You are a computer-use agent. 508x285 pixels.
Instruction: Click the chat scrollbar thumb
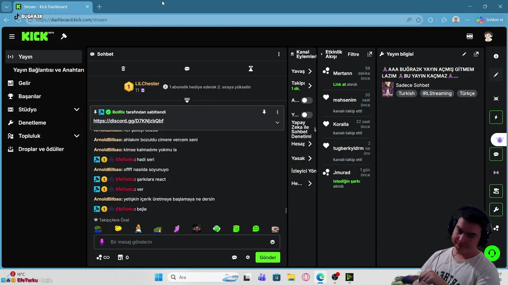click(x=286, y=210)
